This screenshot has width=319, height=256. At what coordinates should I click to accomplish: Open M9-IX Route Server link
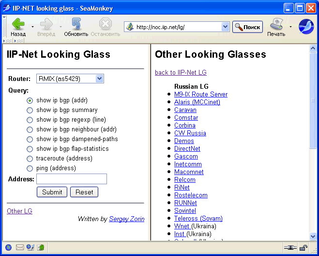(x=201, y=94)
